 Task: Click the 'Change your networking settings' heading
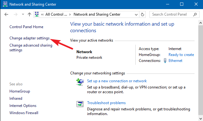point(97,73)
